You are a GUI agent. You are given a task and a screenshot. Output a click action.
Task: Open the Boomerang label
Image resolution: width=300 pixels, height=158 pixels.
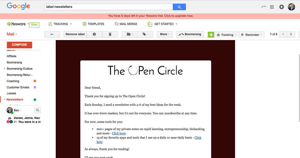click(x=14, y=62)
